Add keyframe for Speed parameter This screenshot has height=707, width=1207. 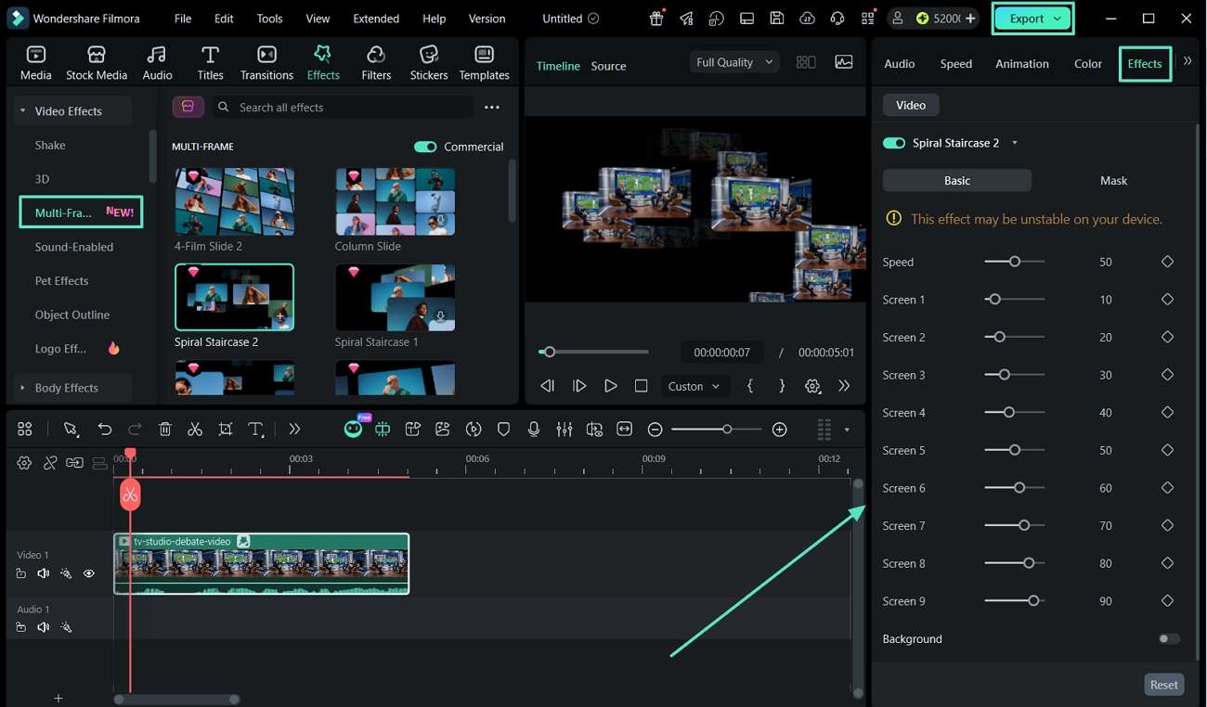coord(1168,262)
